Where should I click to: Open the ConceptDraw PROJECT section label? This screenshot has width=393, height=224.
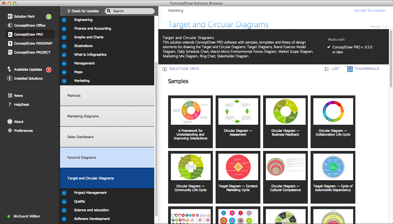point(32,52)
